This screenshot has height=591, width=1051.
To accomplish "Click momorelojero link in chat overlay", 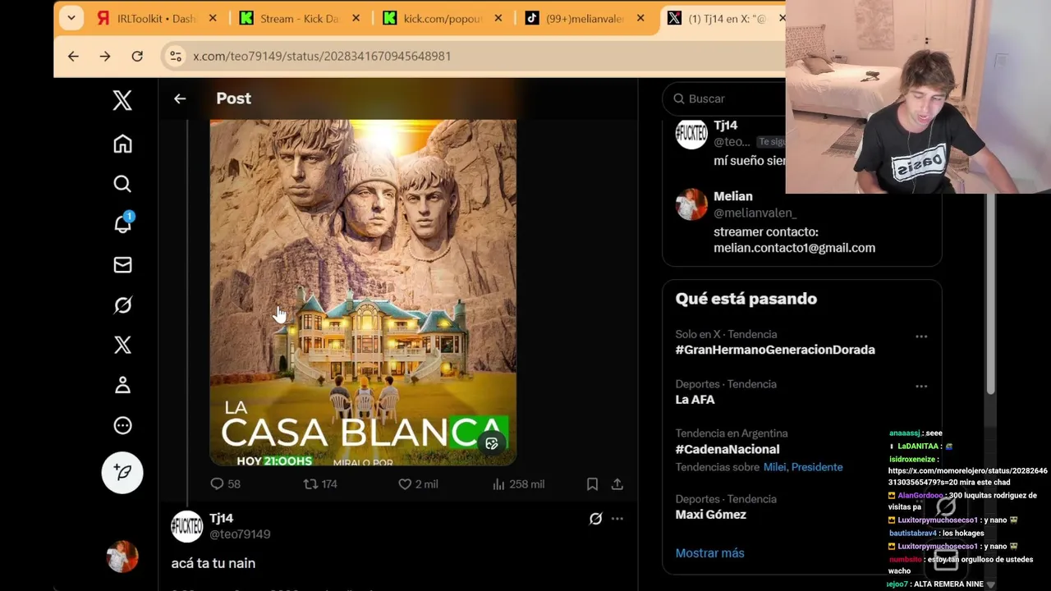I will pos(967,476).
